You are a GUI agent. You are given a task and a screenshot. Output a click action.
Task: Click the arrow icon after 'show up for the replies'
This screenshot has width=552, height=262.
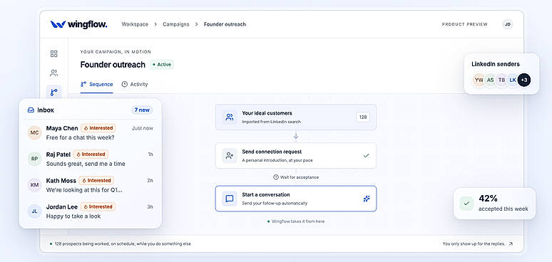[x=511, y=243]
